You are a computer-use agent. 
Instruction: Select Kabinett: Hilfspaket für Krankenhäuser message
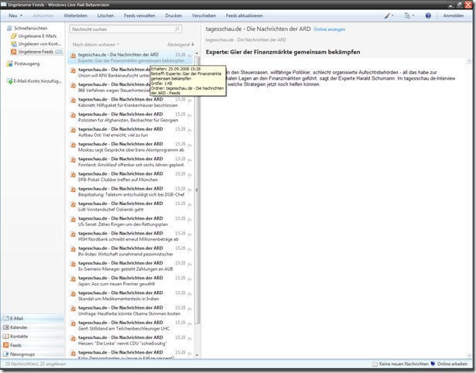131,102
